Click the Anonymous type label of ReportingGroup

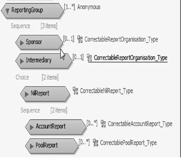(88, 7)
